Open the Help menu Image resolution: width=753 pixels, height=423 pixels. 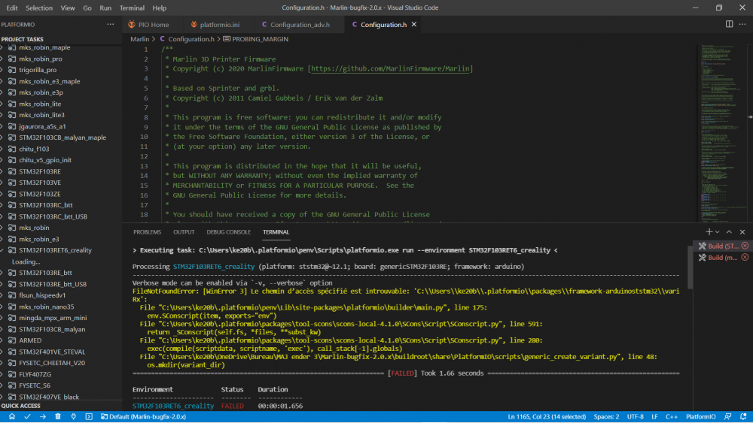click(159, 8)
